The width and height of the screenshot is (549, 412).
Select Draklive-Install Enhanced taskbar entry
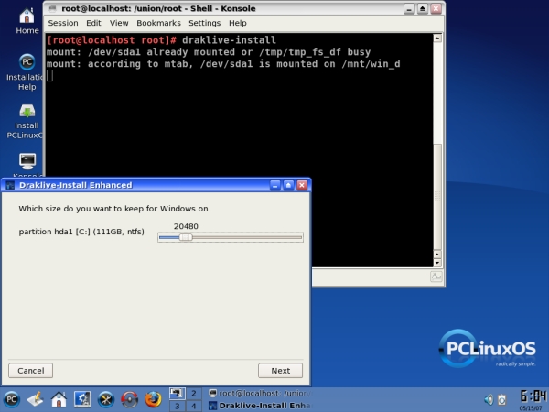(259, 406)
